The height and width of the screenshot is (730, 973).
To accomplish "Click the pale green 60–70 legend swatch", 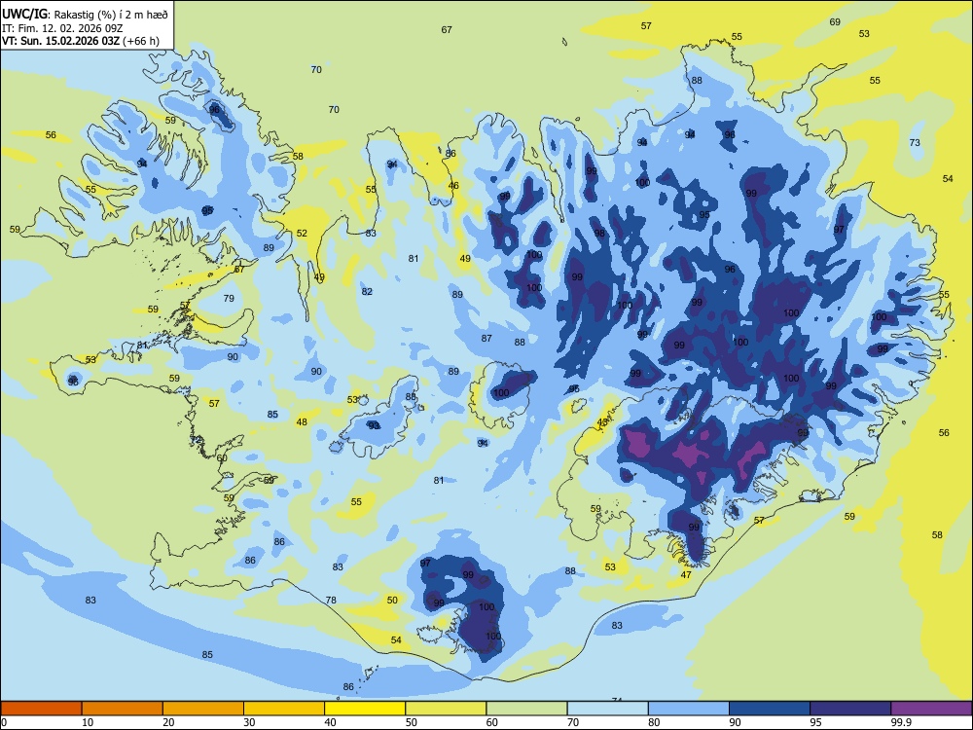I will pos(526,709).
